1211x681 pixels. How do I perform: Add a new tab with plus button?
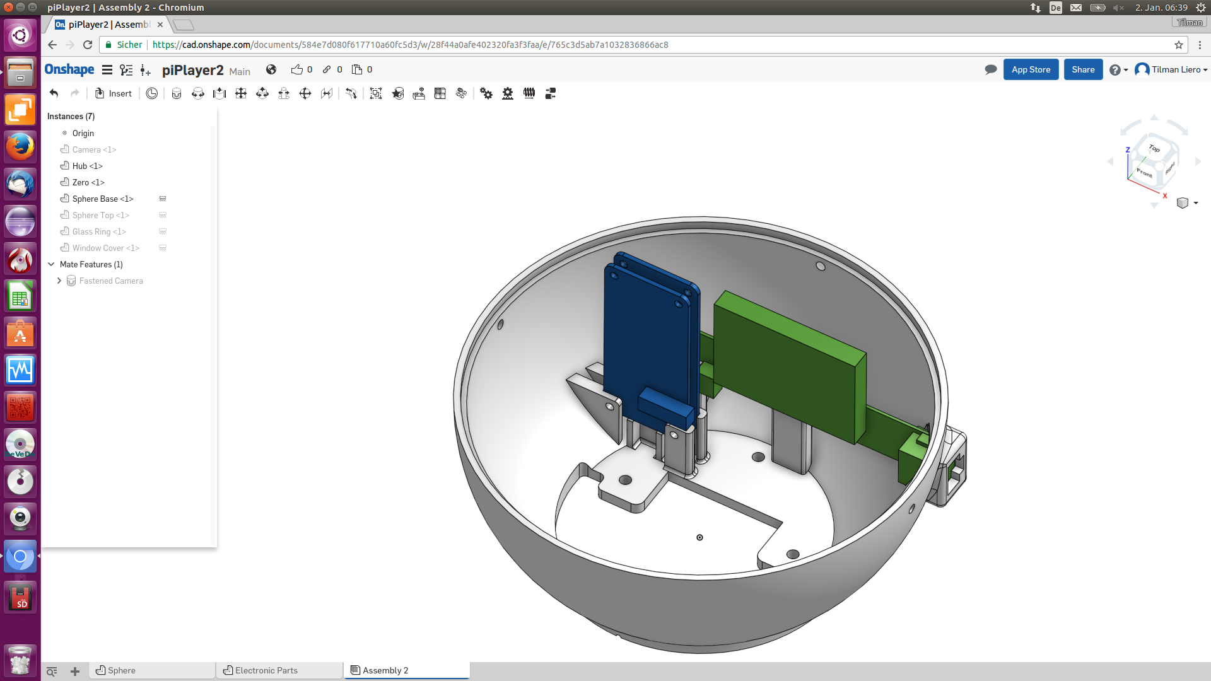[75, 671]
